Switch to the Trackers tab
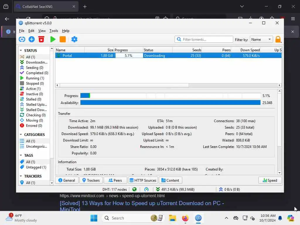 91,180
